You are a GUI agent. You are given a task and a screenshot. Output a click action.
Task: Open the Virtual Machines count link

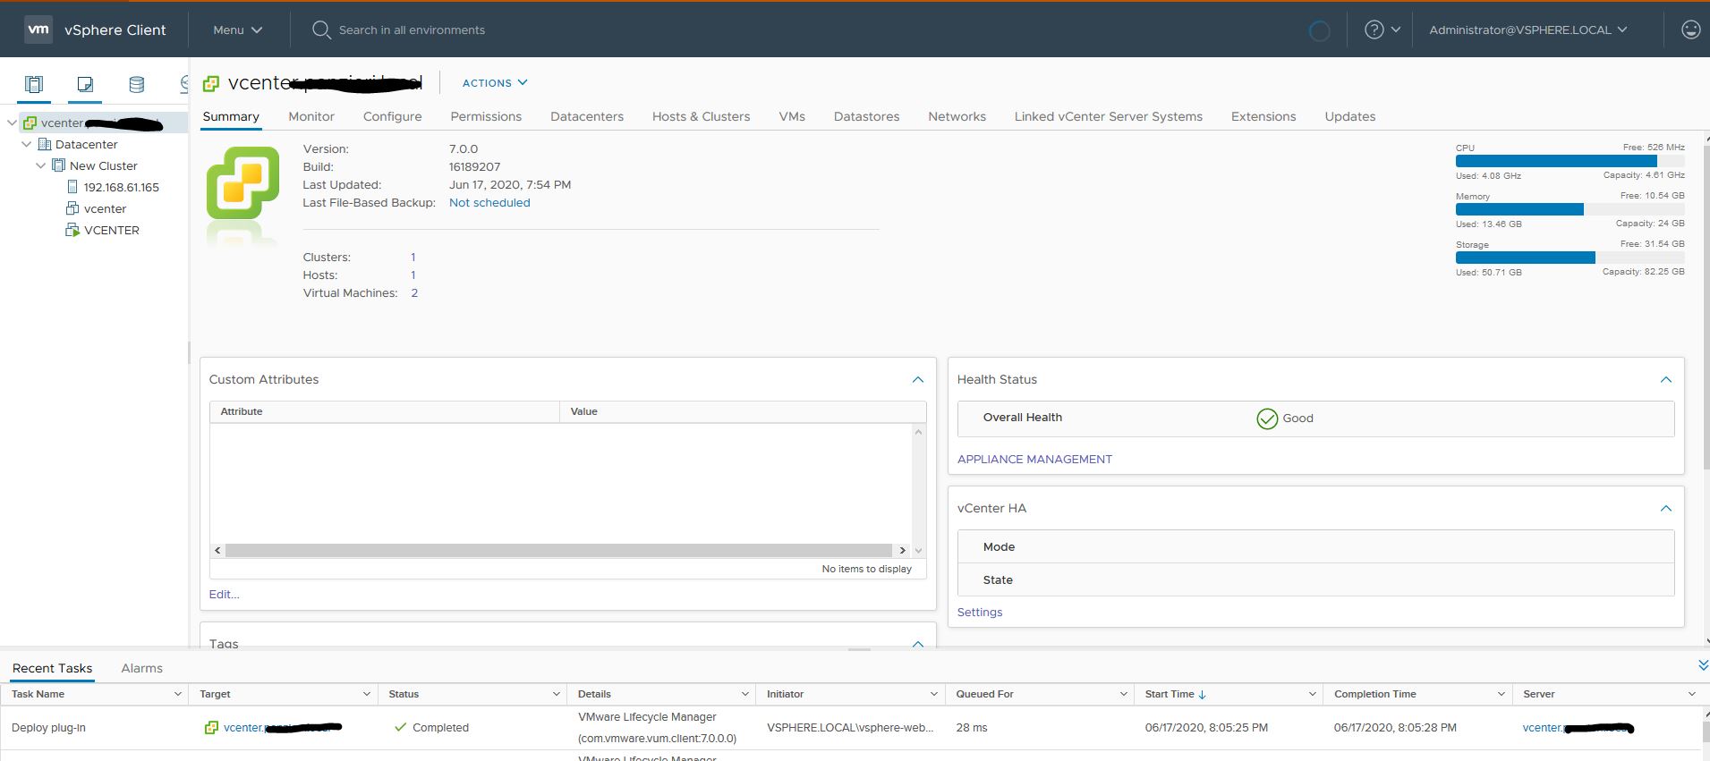(x=414, y=293)
